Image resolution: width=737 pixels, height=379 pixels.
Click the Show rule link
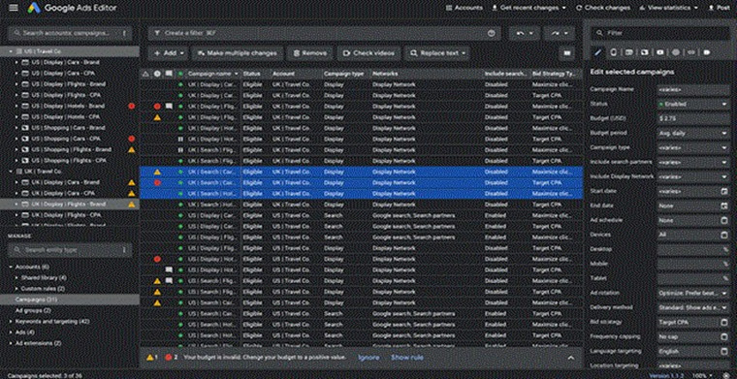[407, 358]
